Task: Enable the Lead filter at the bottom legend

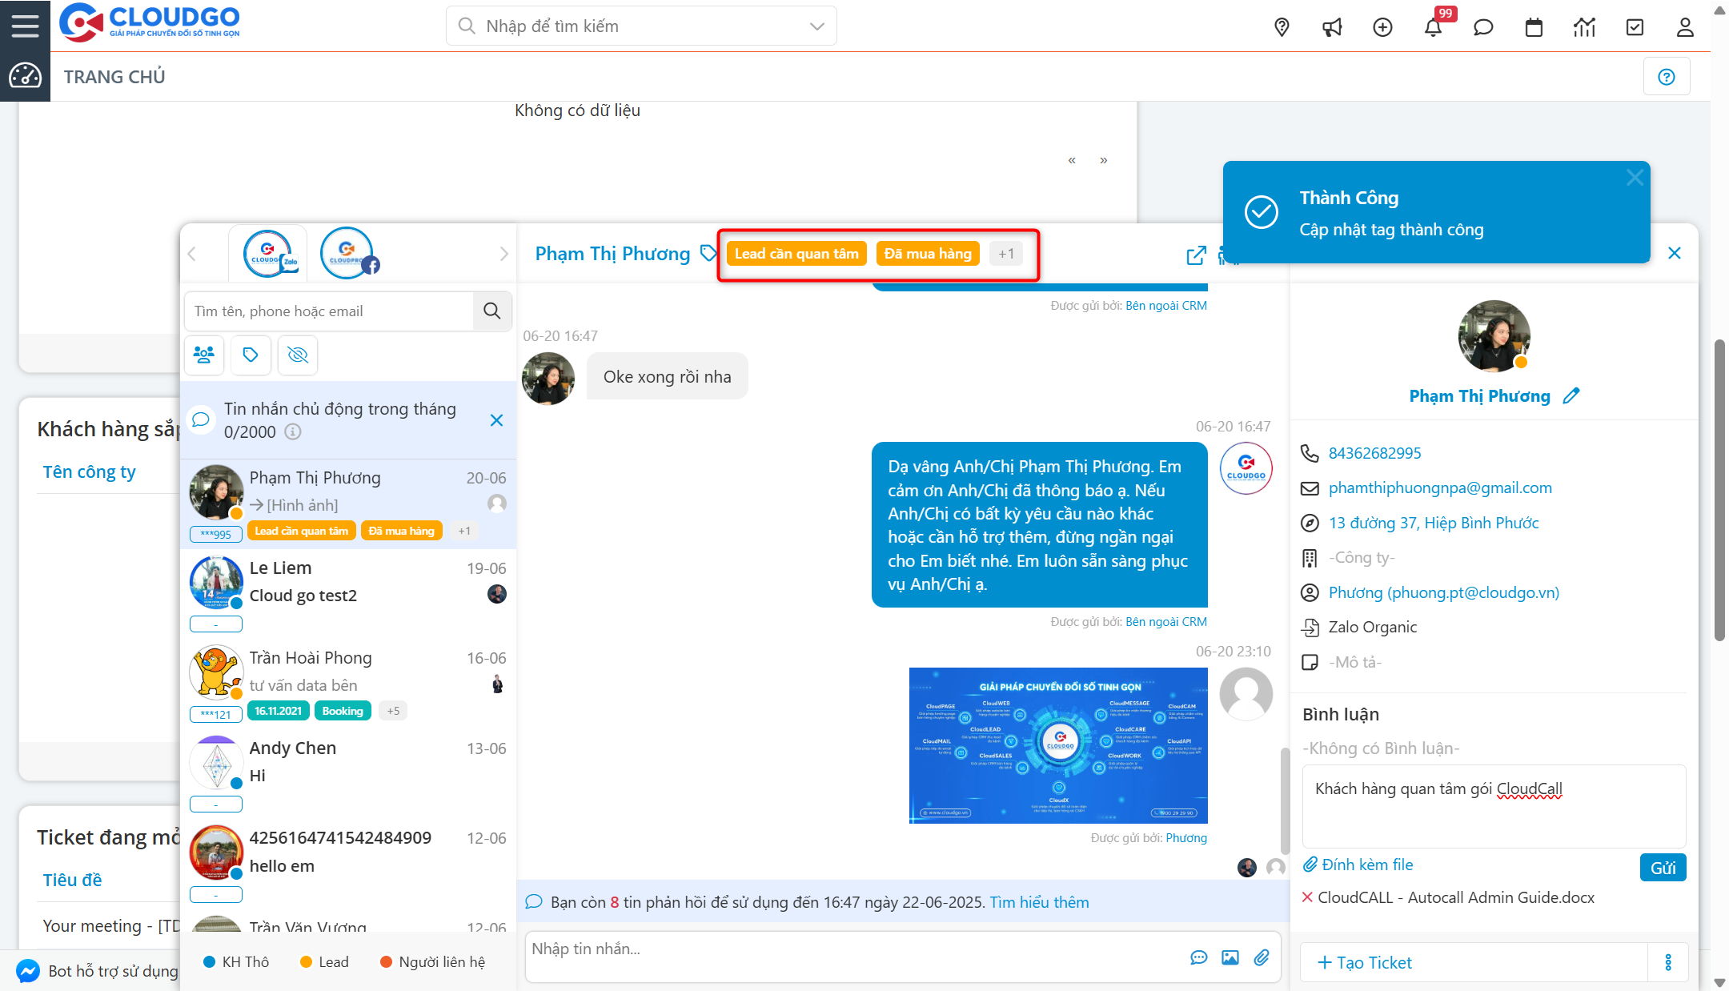Action: (x=323, y=961)
